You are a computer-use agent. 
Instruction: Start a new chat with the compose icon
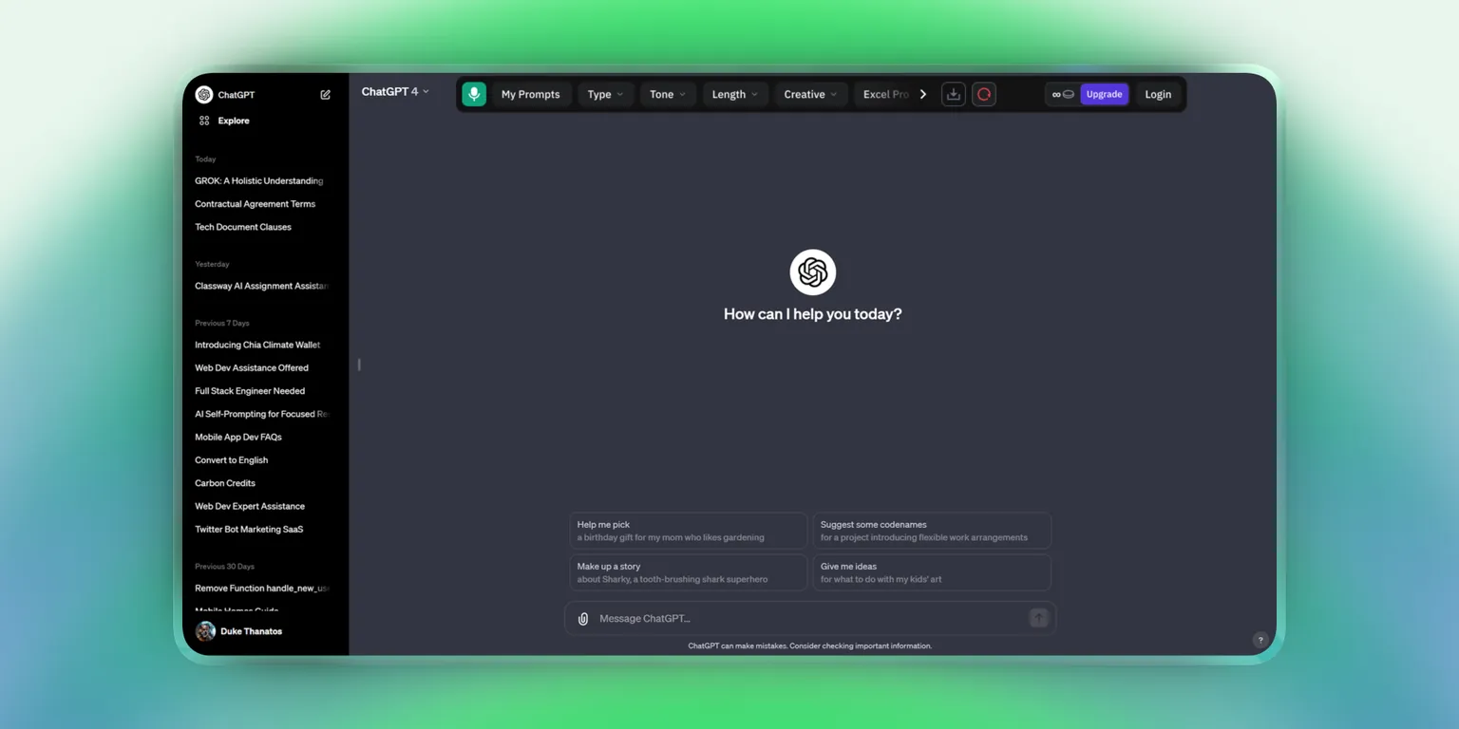click(326, 95)
